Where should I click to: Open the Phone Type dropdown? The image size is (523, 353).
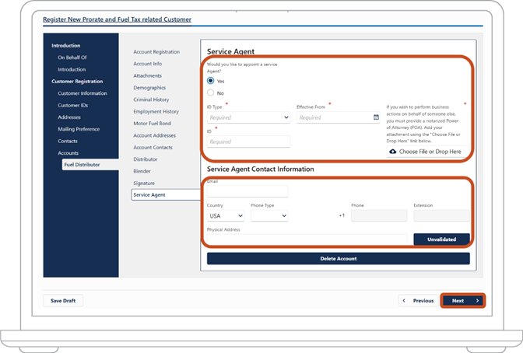pyautogui.click(x=269, y=215)
